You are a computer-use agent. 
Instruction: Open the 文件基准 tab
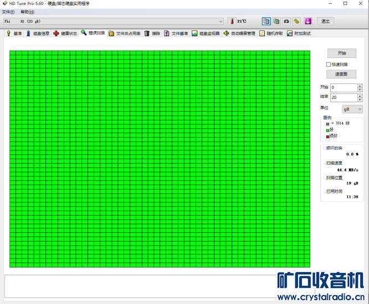pyautogui.click(x=176, y=33)
